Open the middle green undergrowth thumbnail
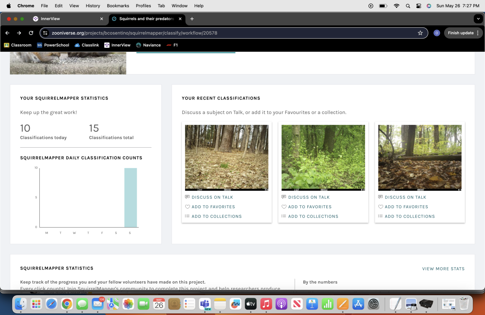The width and height of the screenshot is (485, 315). click(x=323, y=158)
